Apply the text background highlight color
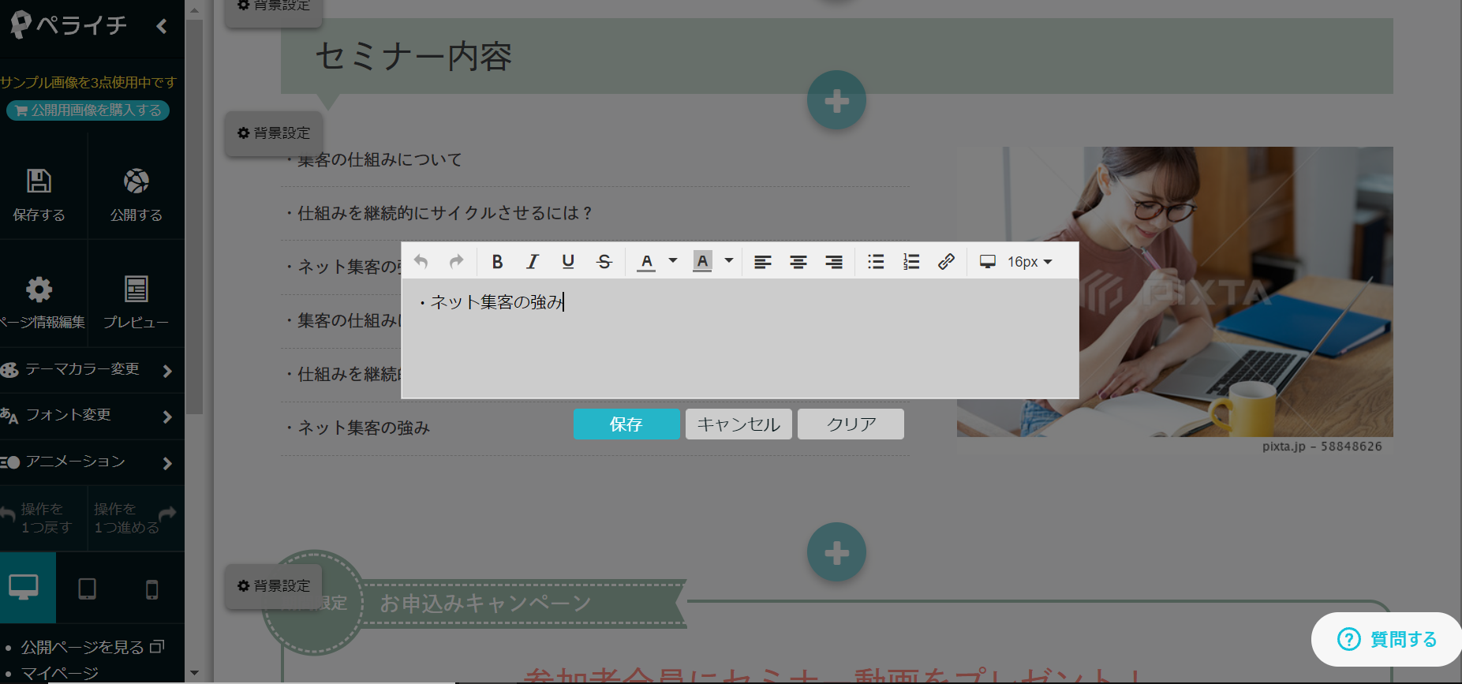The image size is (1462, 684). 702,261
